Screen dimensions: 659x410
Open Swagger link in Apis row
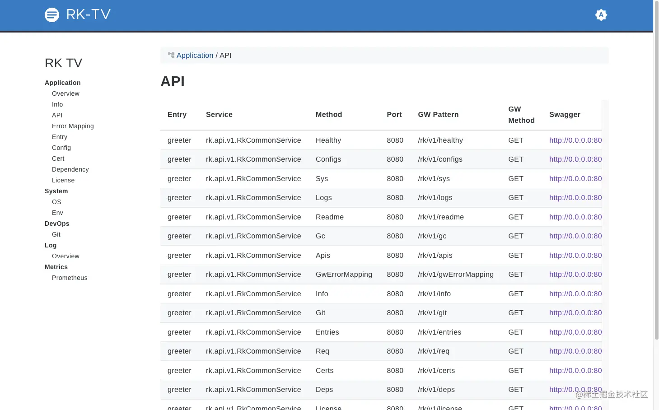pyautogui.click(x=575, y=256)
